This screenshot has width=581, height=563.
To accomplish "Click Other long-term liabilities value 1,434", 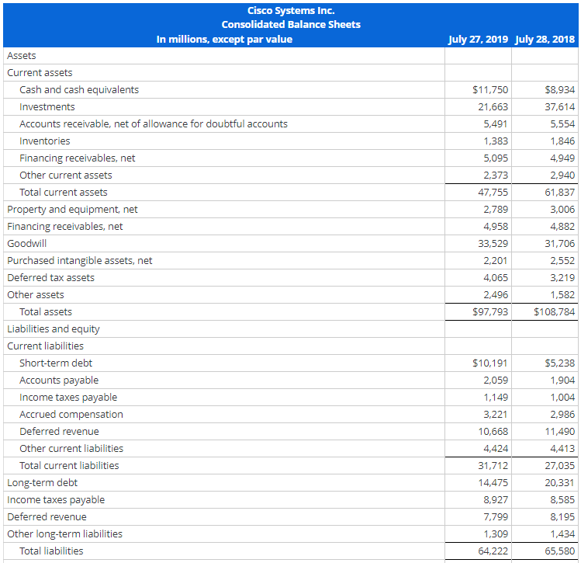I will [562, 533].
